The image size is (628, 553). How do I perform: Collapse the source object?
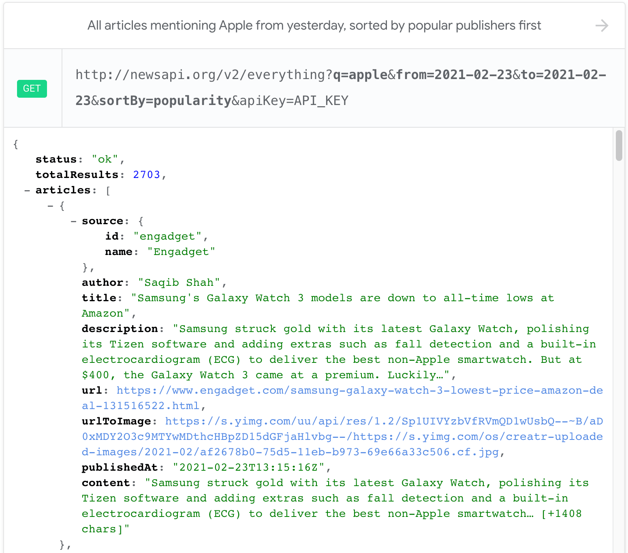(73, 221)
